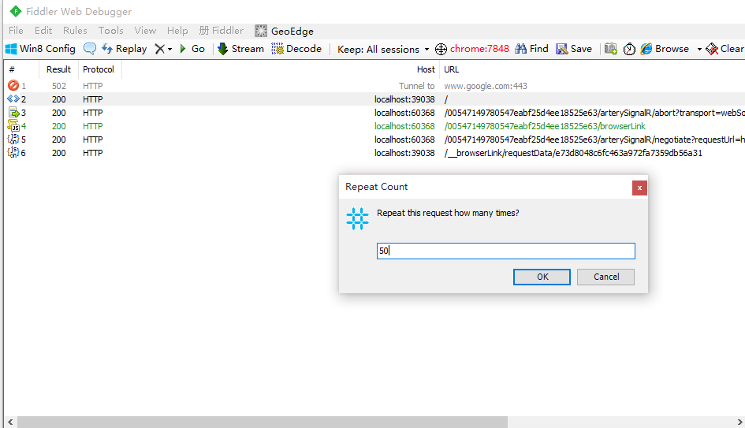Image resolution: width=745 pixels, height=428 pixels.
Task: Click the Save disk icon
Action: click(562, 49)
